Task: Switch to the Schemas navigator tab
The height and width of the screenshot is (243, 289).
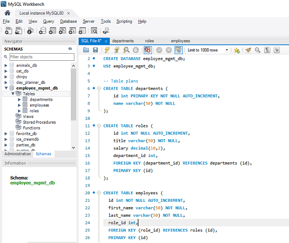Action: click(43, 154)
